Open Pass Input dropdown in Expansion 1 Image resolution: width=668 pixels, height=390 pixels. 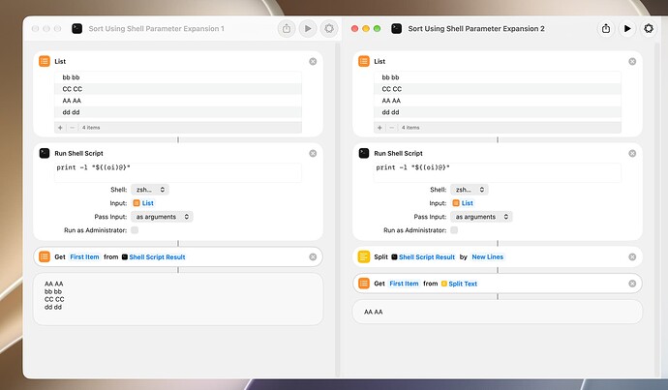[162, 217]
